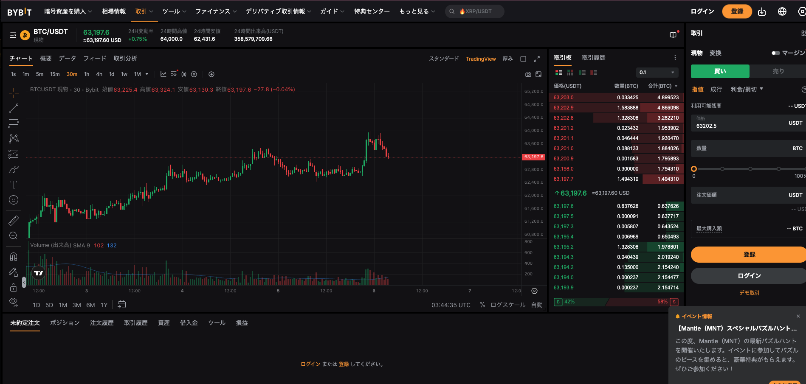Select the XABCD pattern tool

pos(14,139)
